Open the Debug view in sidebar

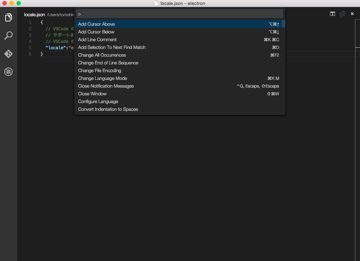8,72
